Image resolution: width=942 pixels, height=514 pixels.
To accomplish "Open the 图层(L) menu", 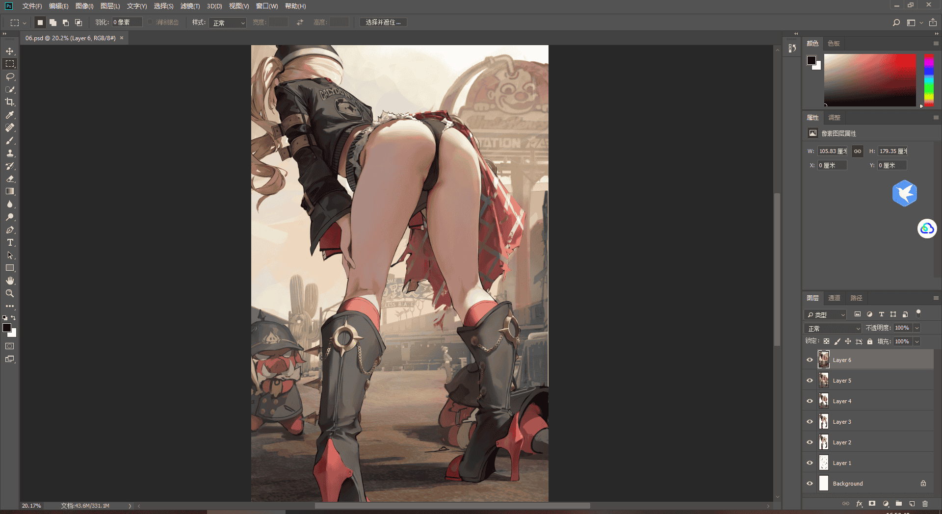I will click(x=110, y=6).
